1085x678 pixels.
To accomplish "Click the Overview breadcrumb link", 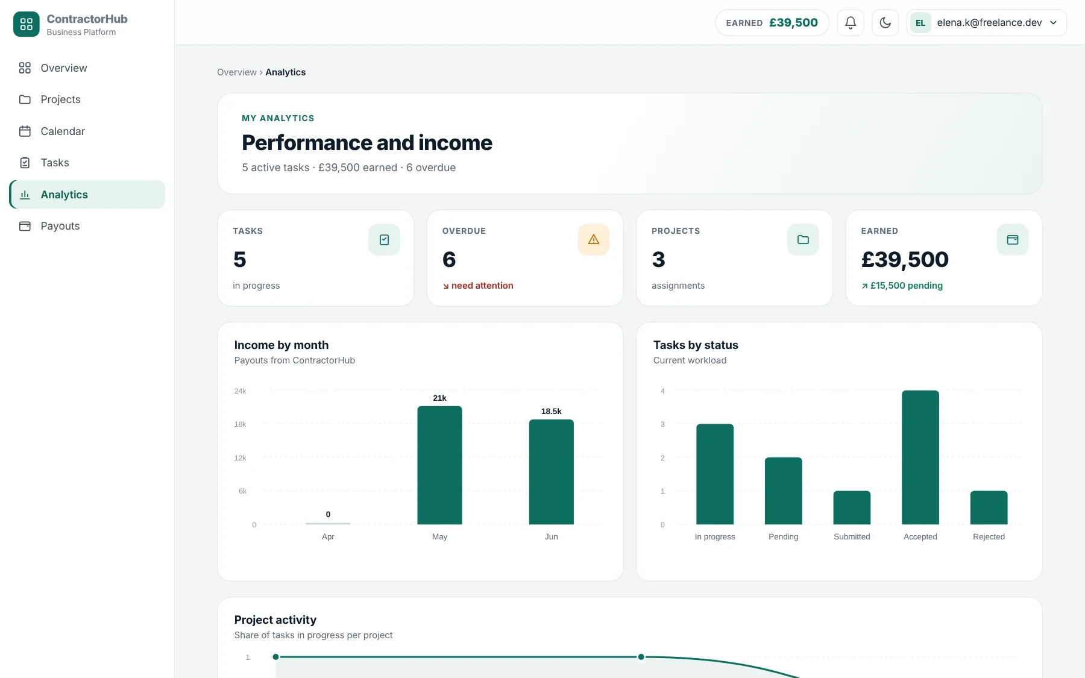I will click(237, 72).
